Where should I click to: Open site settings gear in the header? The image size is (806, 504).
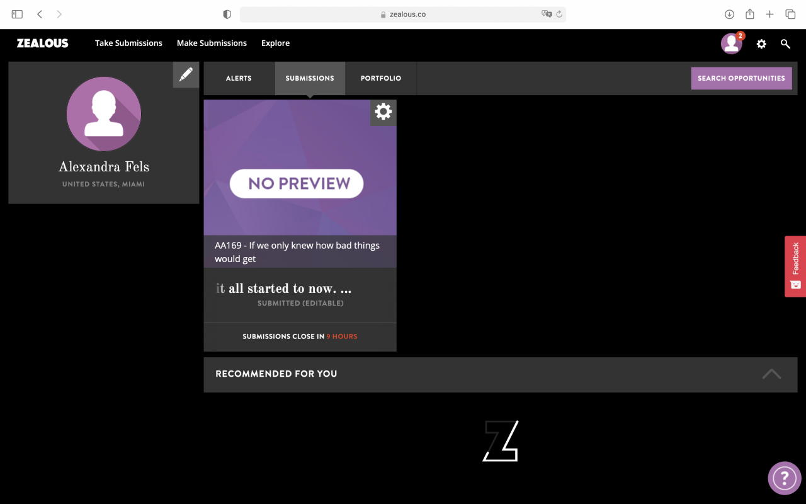(x=761, y=44)
